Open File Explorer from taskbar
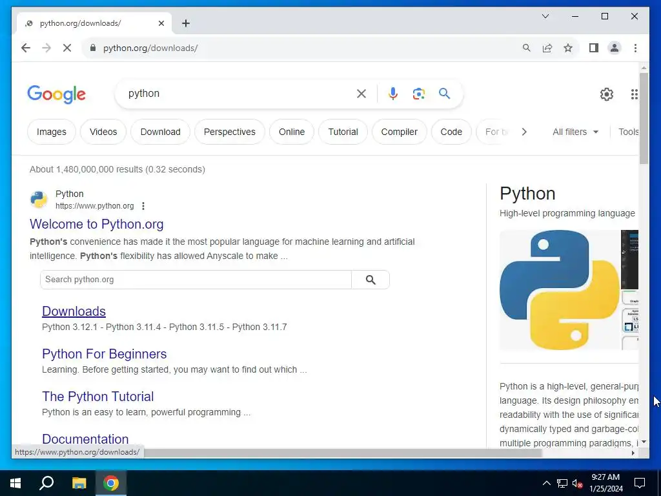Image resolution: width=661 pixels, height=496 pixels. [79, 483]
